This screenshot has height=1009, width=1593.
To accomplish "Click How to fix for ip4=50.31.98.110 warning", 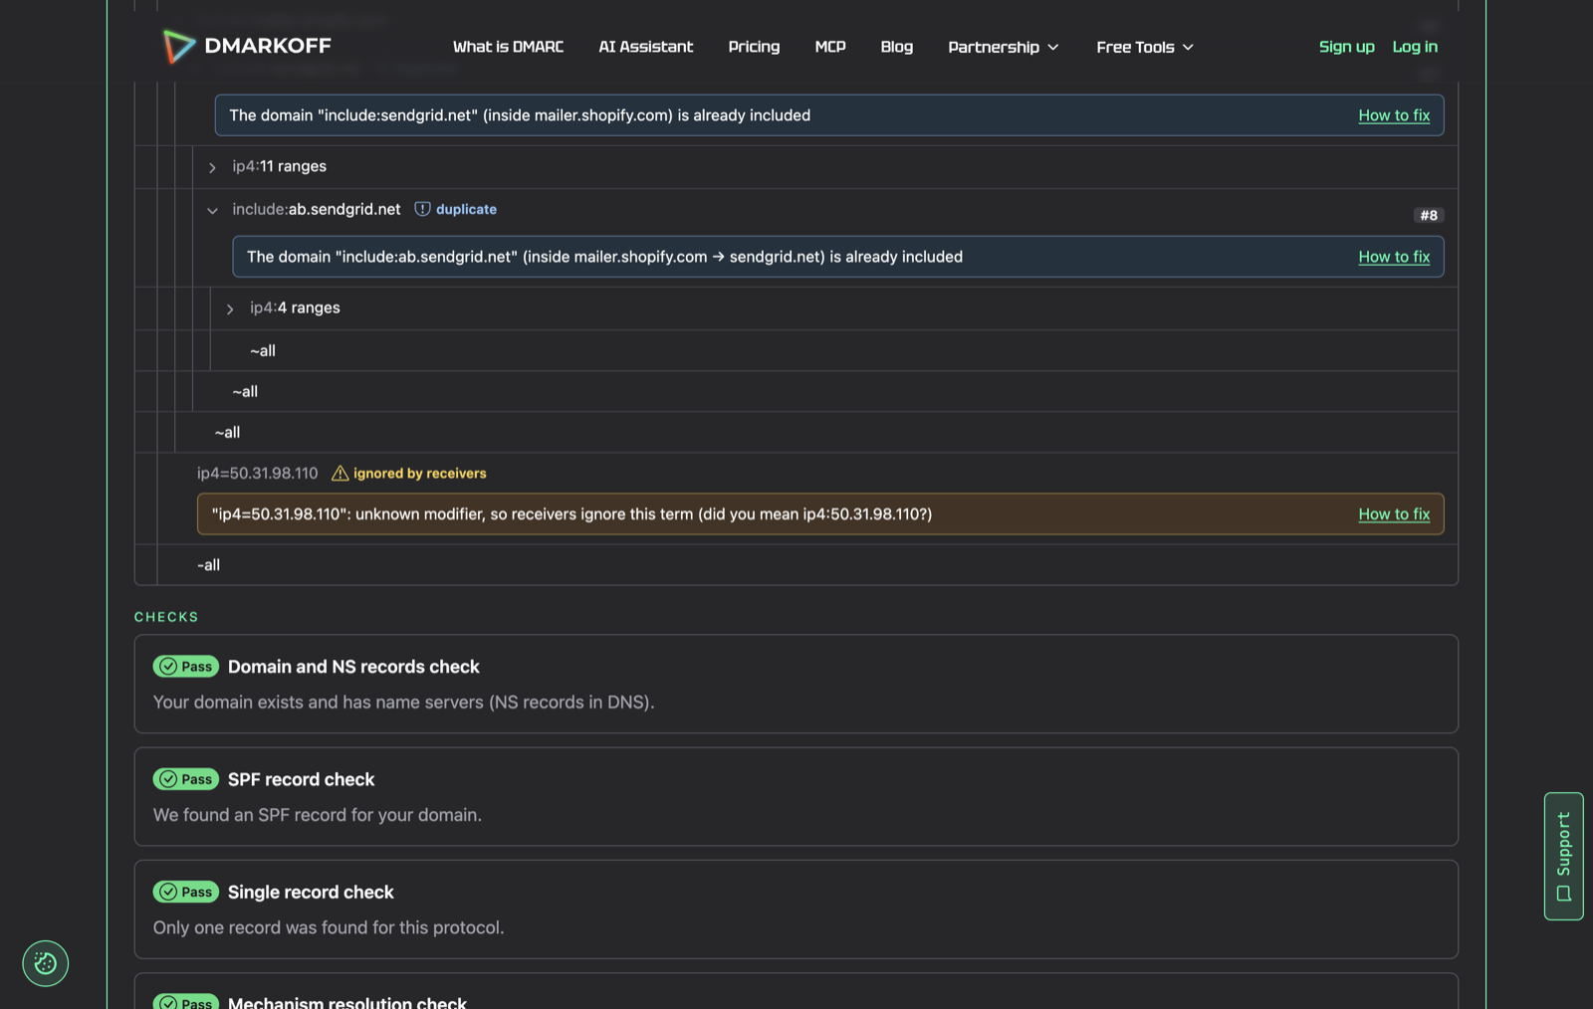I will (1394, 514).
